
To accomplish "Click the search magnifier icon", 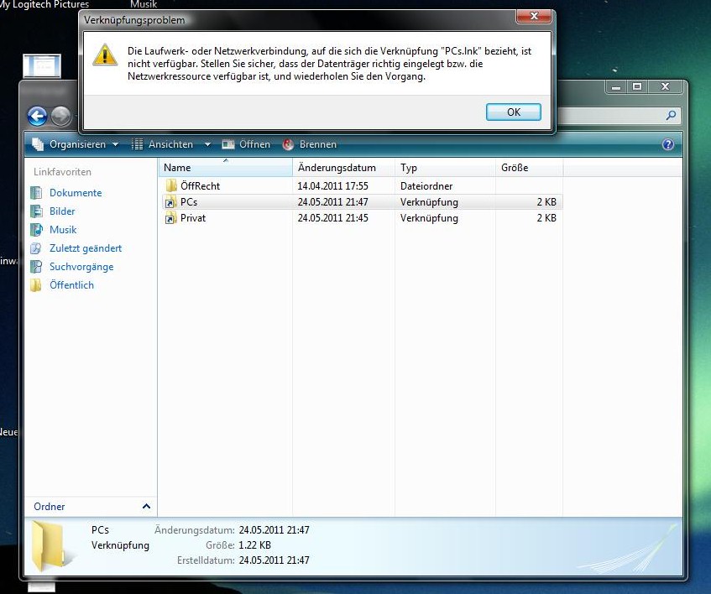I will [671, 116].
